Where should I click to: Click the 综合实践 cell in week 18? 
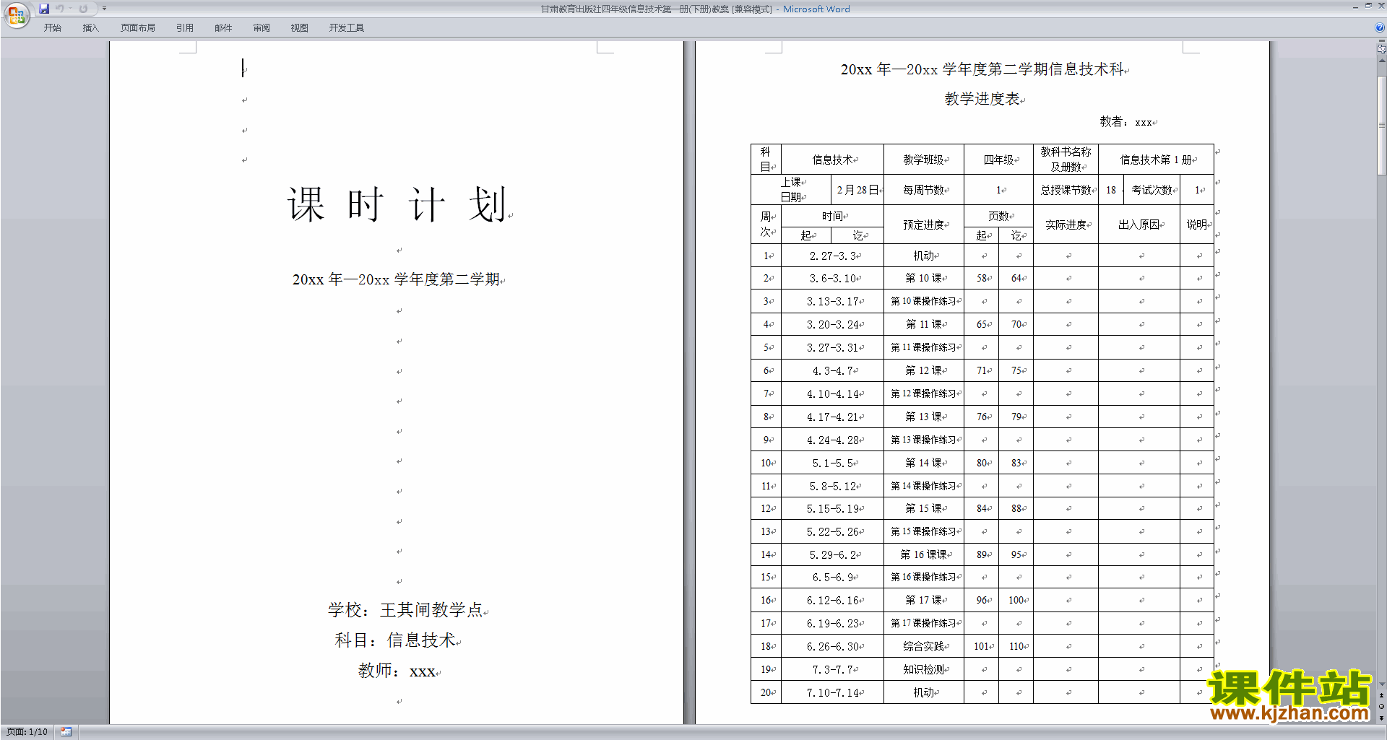click(x=923, y=646)
